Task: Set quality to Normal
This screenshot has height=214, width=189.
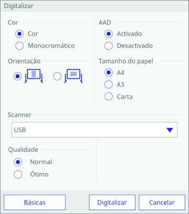Action: pos(18,162)
